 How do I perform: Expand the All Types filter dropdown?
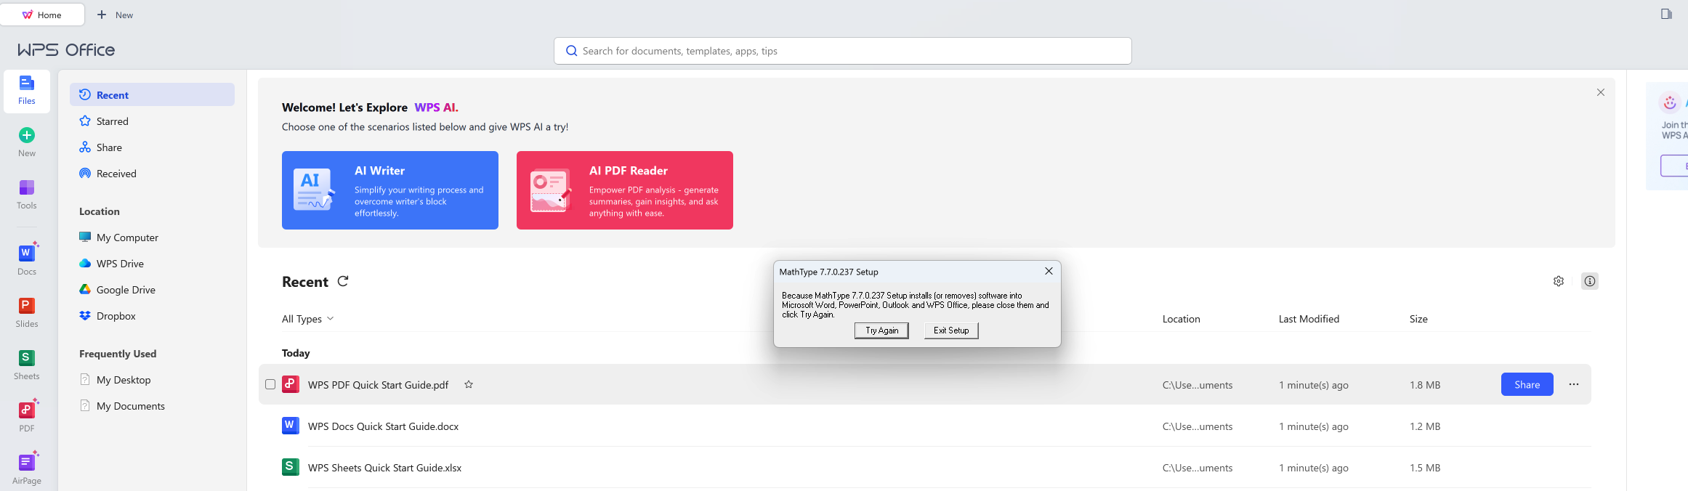pos(307,319)
